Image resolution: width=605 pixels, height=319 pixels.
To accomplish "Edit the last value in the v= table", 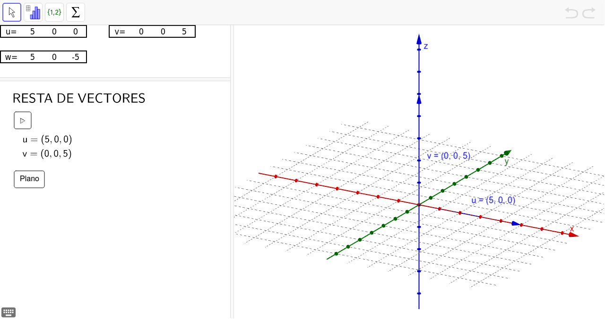I will pyautogui.click(x=184, y=31).
